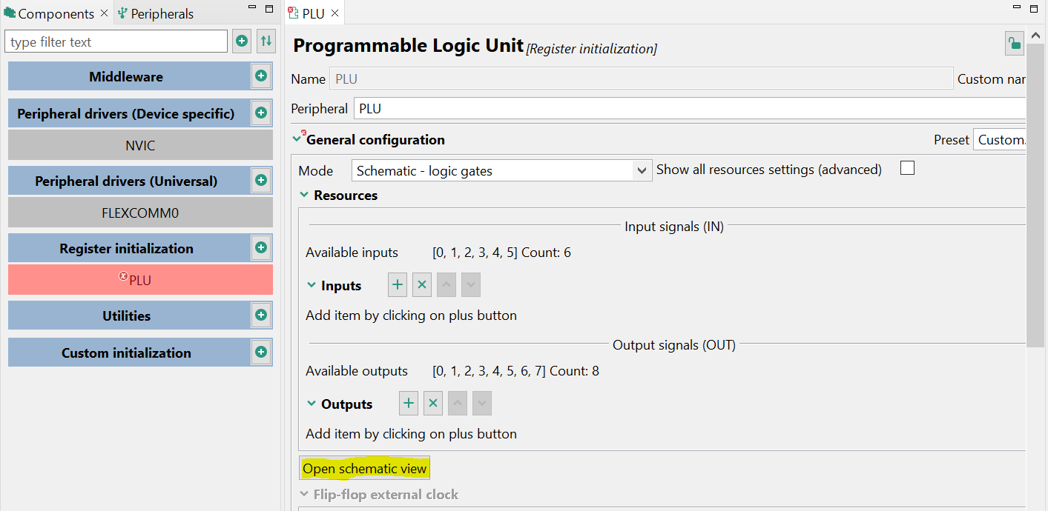The image size is (1048, 511).
Task: Enable Show all resources settings advanced checkbox
Action: [906, 168]
